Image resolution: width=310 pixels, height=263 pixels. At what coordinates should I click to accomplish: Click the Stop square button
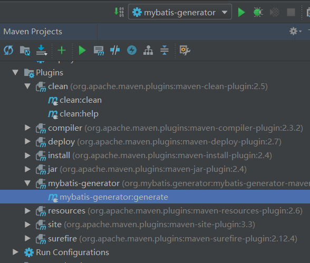pyautogui.click(x=291, y=12)
